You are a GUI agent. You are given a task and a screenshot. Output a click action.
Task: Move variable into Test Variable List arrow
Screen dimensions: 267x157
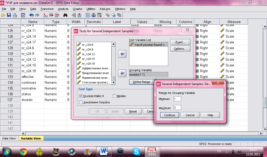pos(122,54)
